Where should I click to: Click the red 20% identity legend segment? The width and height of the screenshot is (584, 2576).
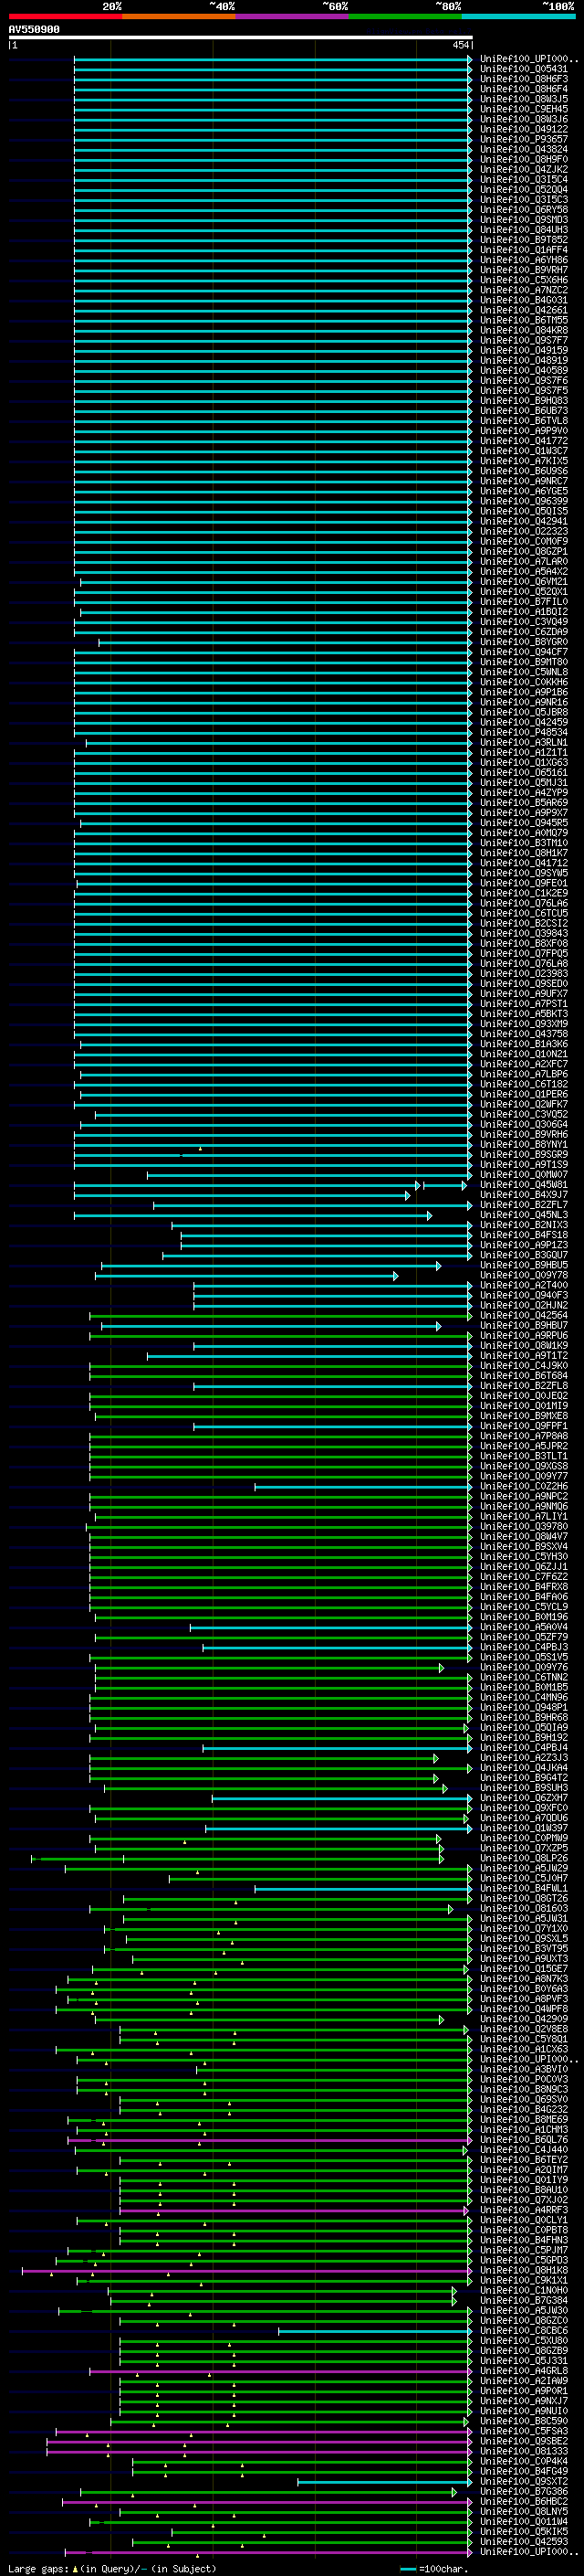[x=65, y=16]
